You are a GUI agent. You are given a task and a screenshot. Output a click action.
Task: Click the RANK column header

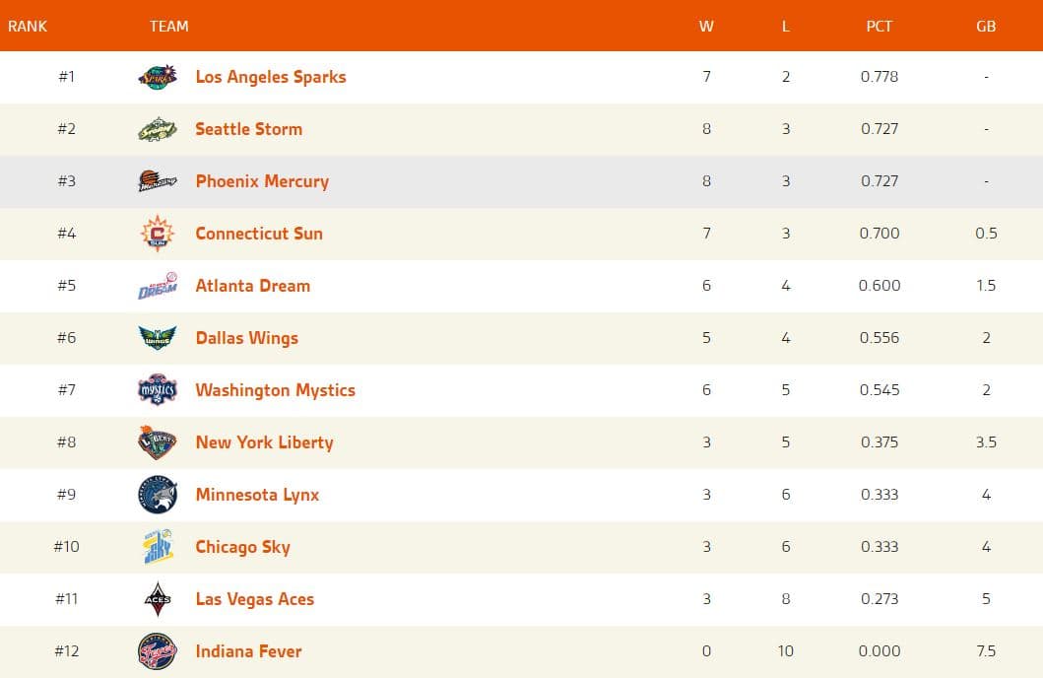click(28, 27)
